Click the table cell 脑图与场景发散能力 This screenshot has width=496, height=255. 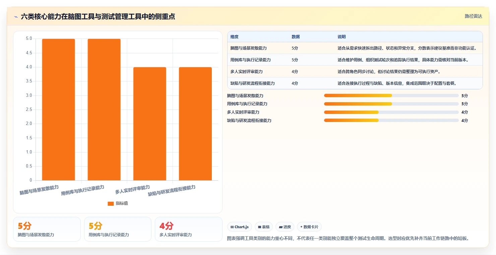tap(248, 48)
